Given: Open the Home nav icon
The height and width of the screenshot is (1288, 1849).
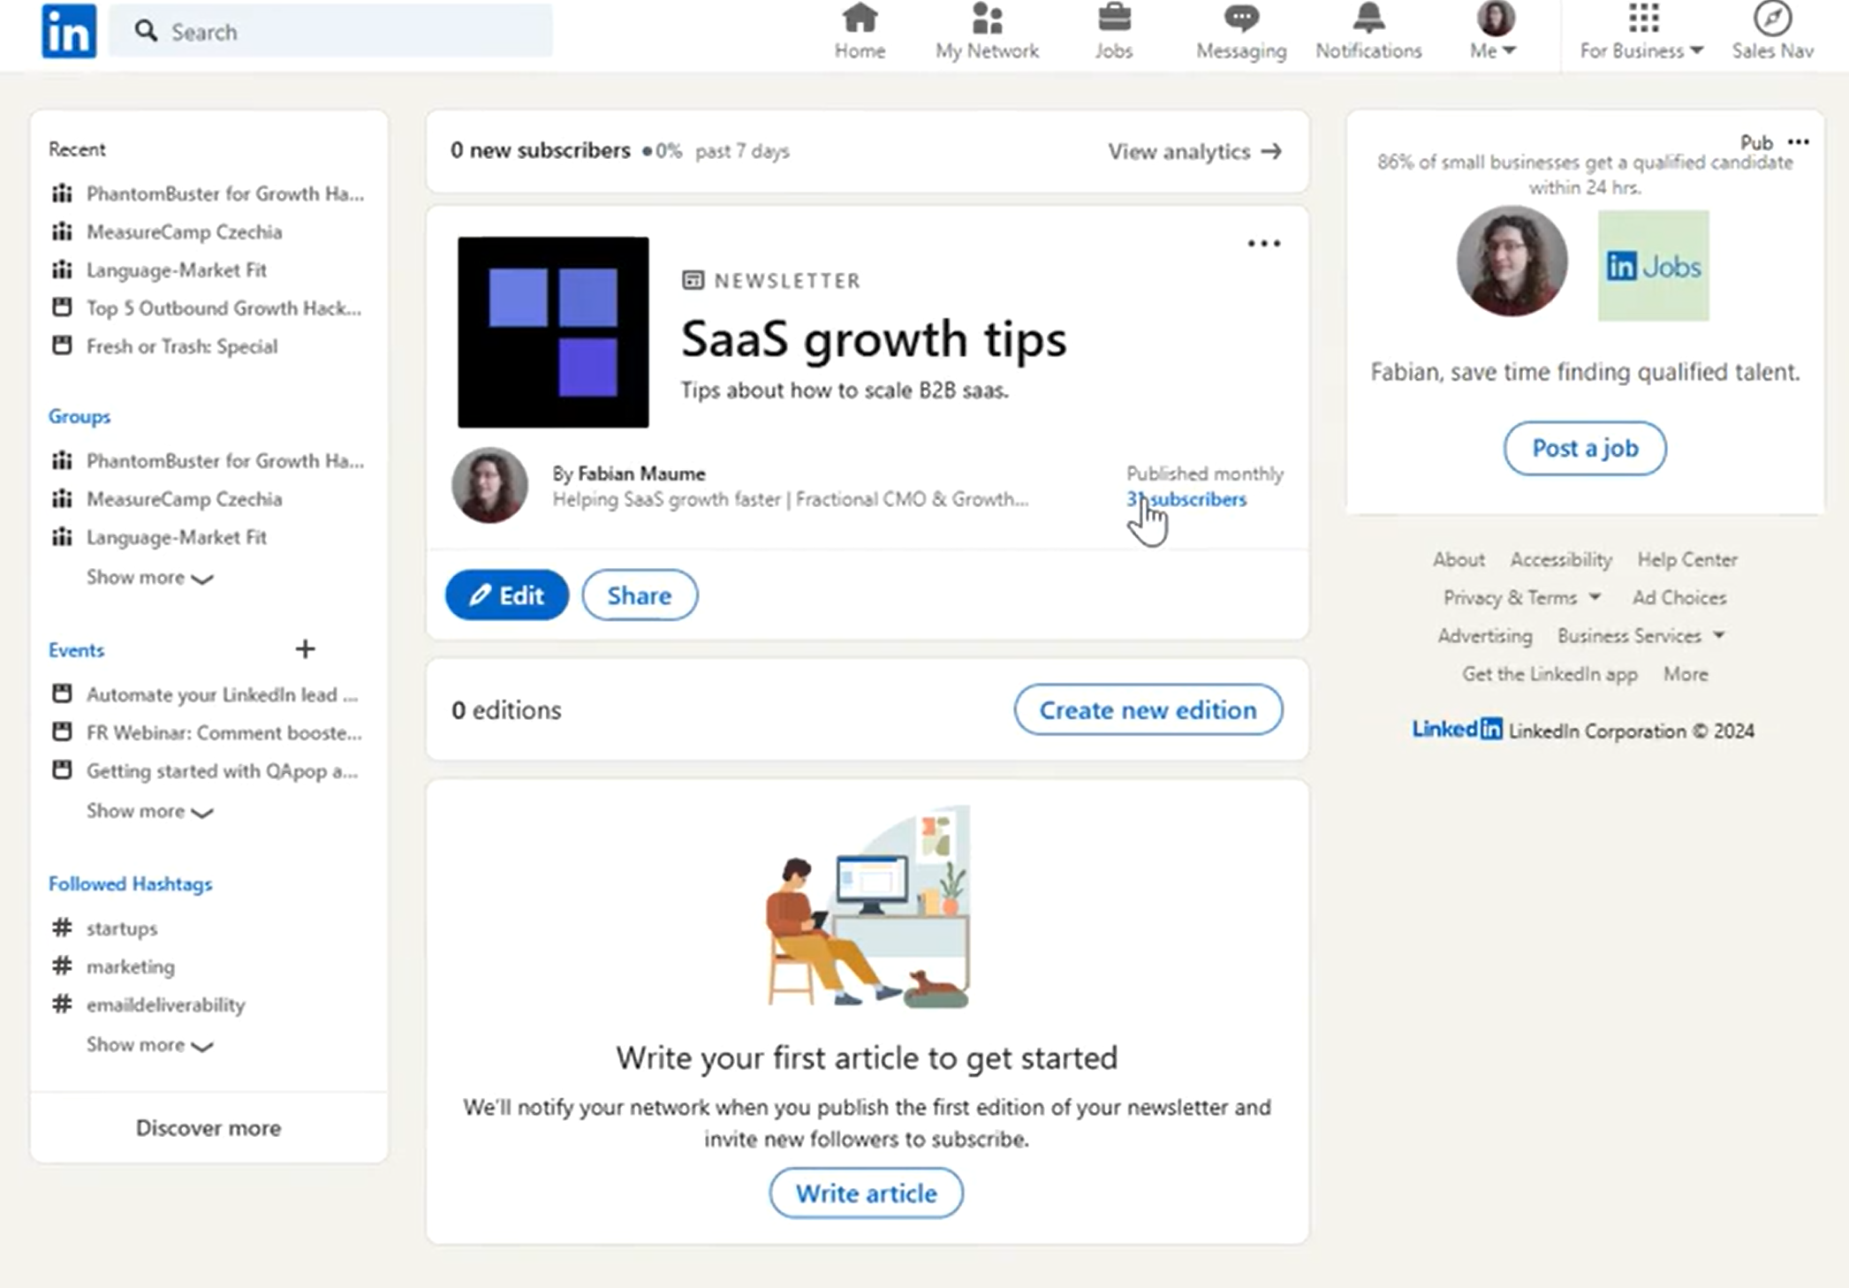Looking at the screenshot, I should pos(860,18).
